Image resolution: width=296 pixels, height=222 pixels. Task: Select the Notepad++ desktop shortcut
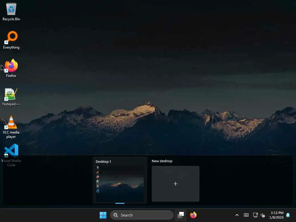click(x=11, y=97)
